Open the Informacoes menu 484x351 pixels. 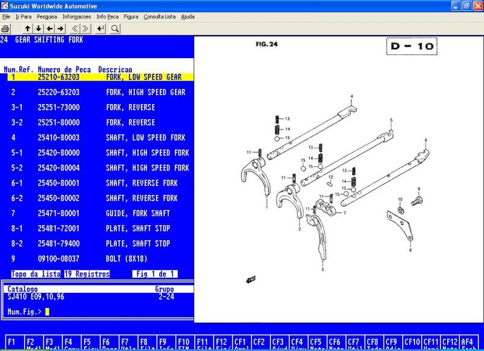pyautogui.click(x=77, y=17)
